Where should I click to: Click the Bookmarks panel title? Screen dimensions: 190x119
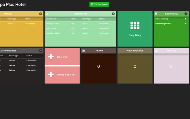point(171,14)
